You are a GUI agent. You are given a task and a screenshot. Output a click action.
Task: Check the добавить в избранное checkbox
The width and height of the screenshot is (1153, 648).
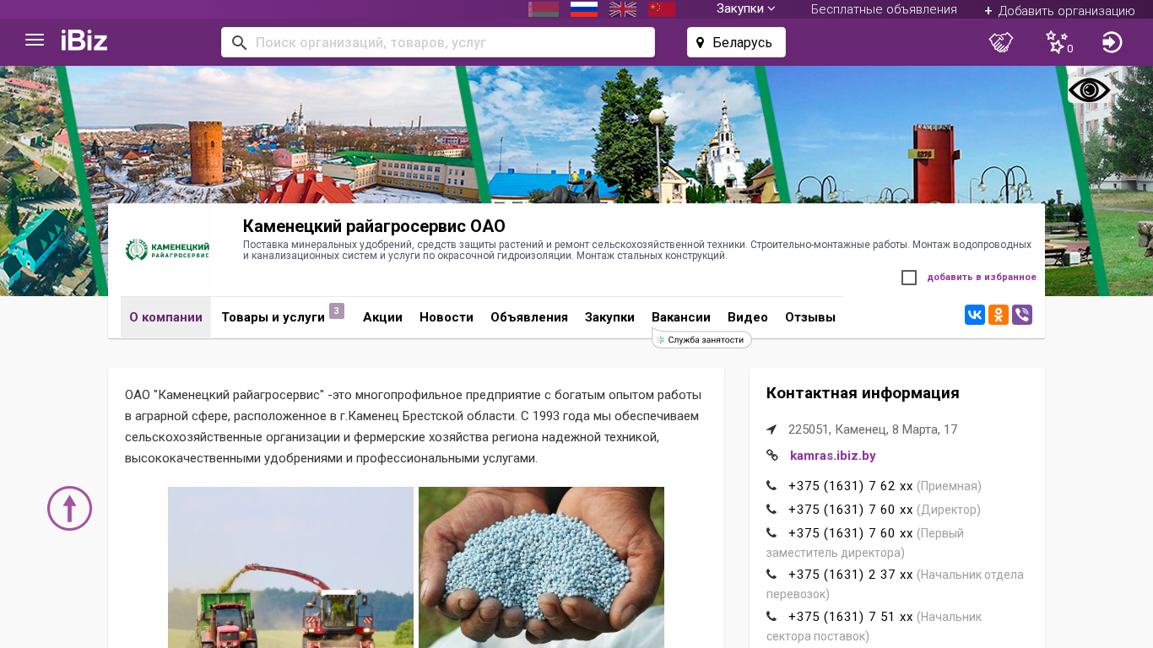tap(909, 278)
